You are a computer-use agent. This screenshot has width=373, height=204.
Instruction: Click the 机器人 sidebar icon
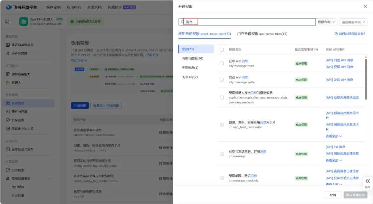[x=8, y=83]
